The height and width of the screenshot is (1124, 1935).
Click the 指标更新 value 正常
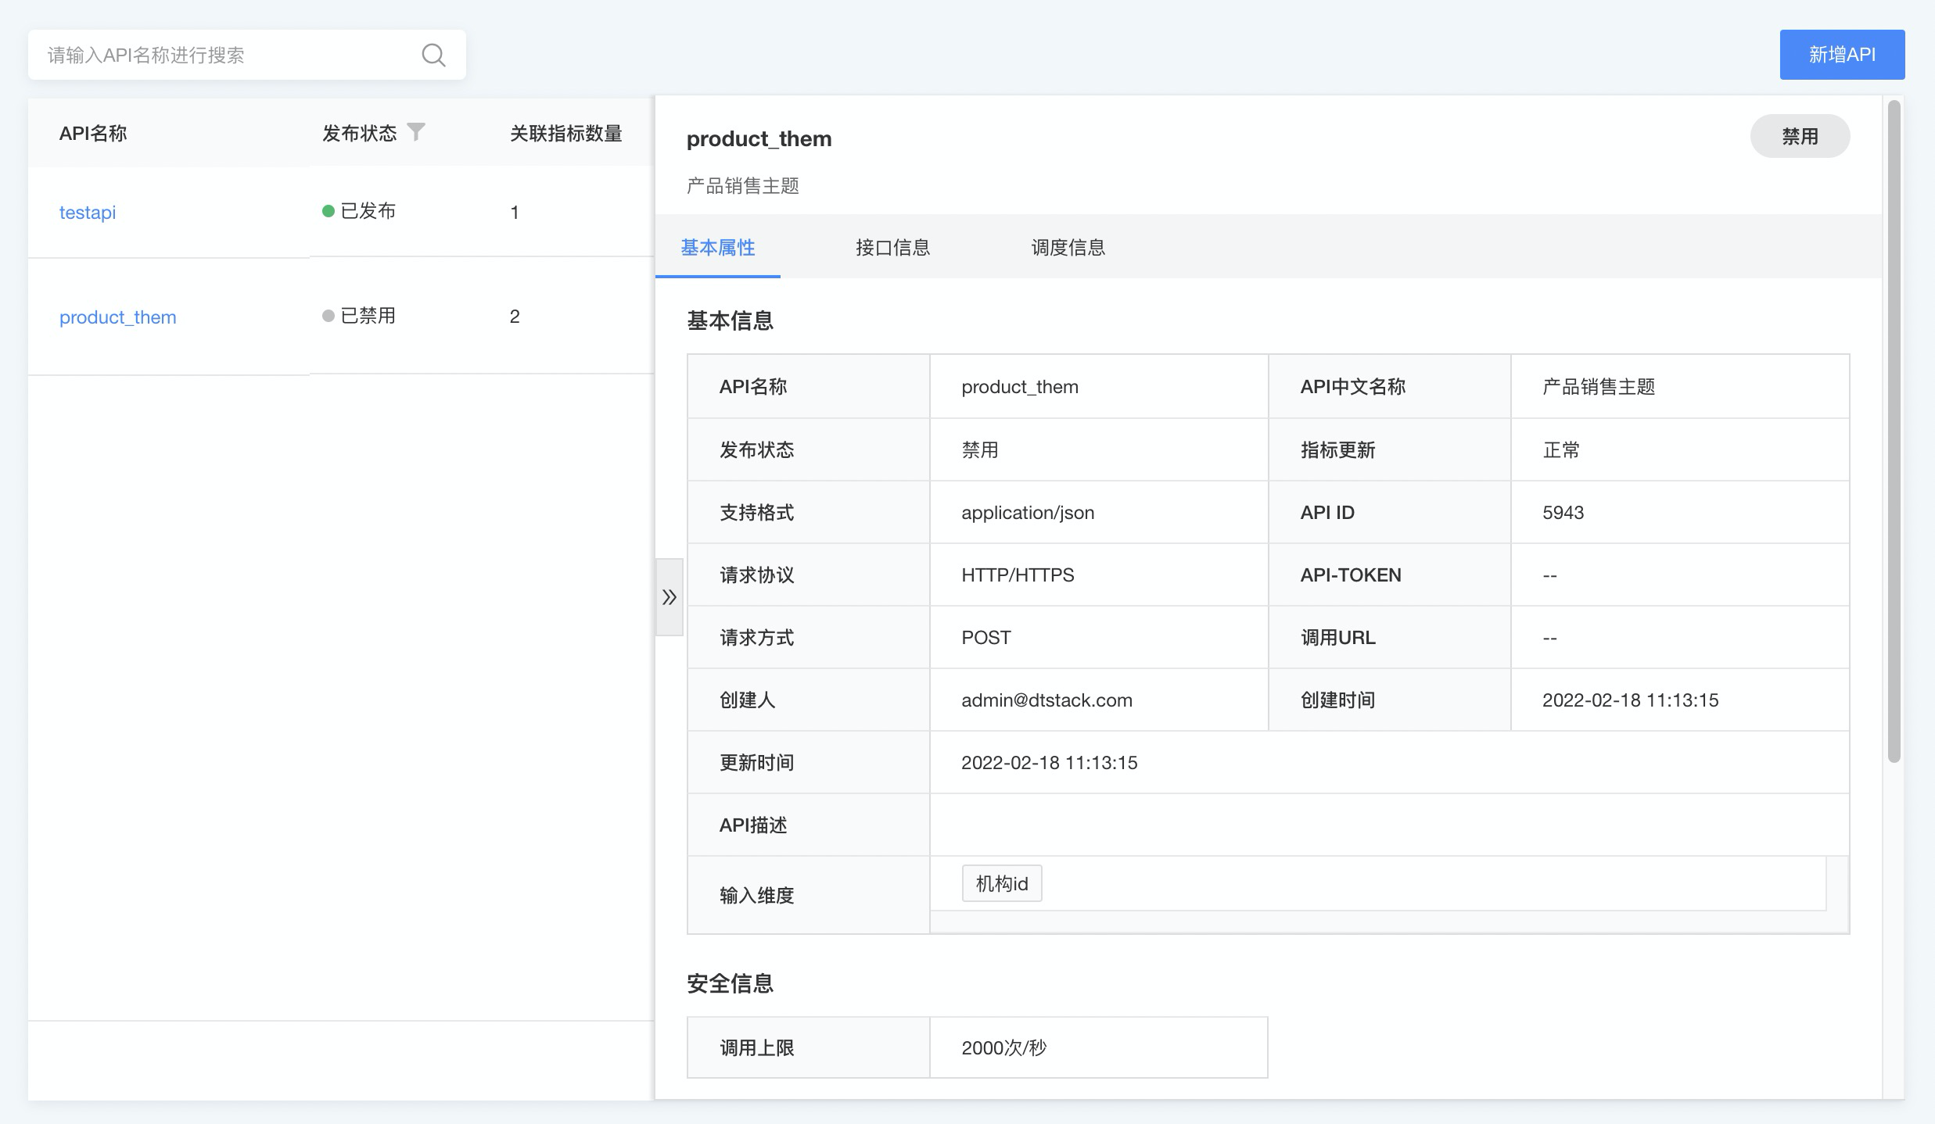click(x=1561, y=449)
